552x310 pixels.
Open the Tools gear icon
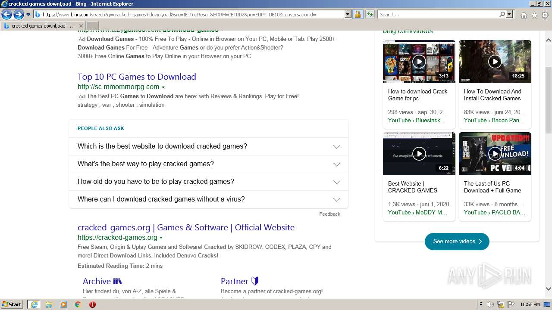(x=545, y=15)
